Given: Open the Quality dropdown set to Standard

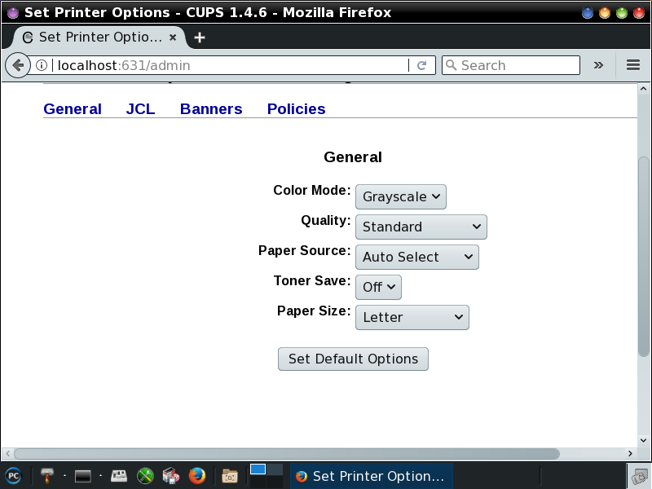Looking at the screenshot, I should 421,227.
